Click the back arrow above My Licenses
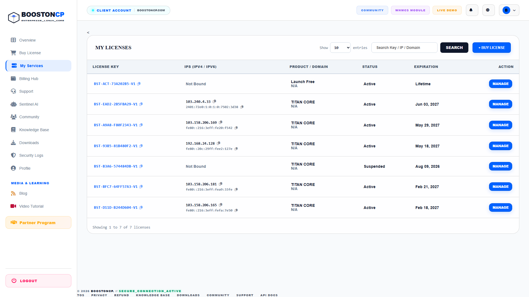This screenshot has width=529, height=297. coord(88,32)
